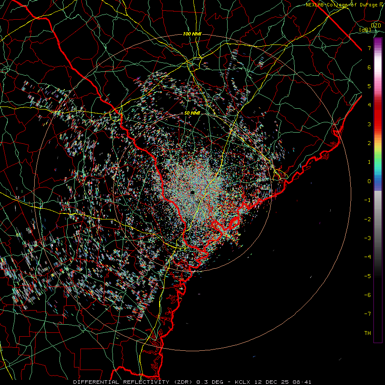The width and height of the screenshot is (385, 385).
Task: Click the "DZD" legend title
Action: (x=376, y=26)
